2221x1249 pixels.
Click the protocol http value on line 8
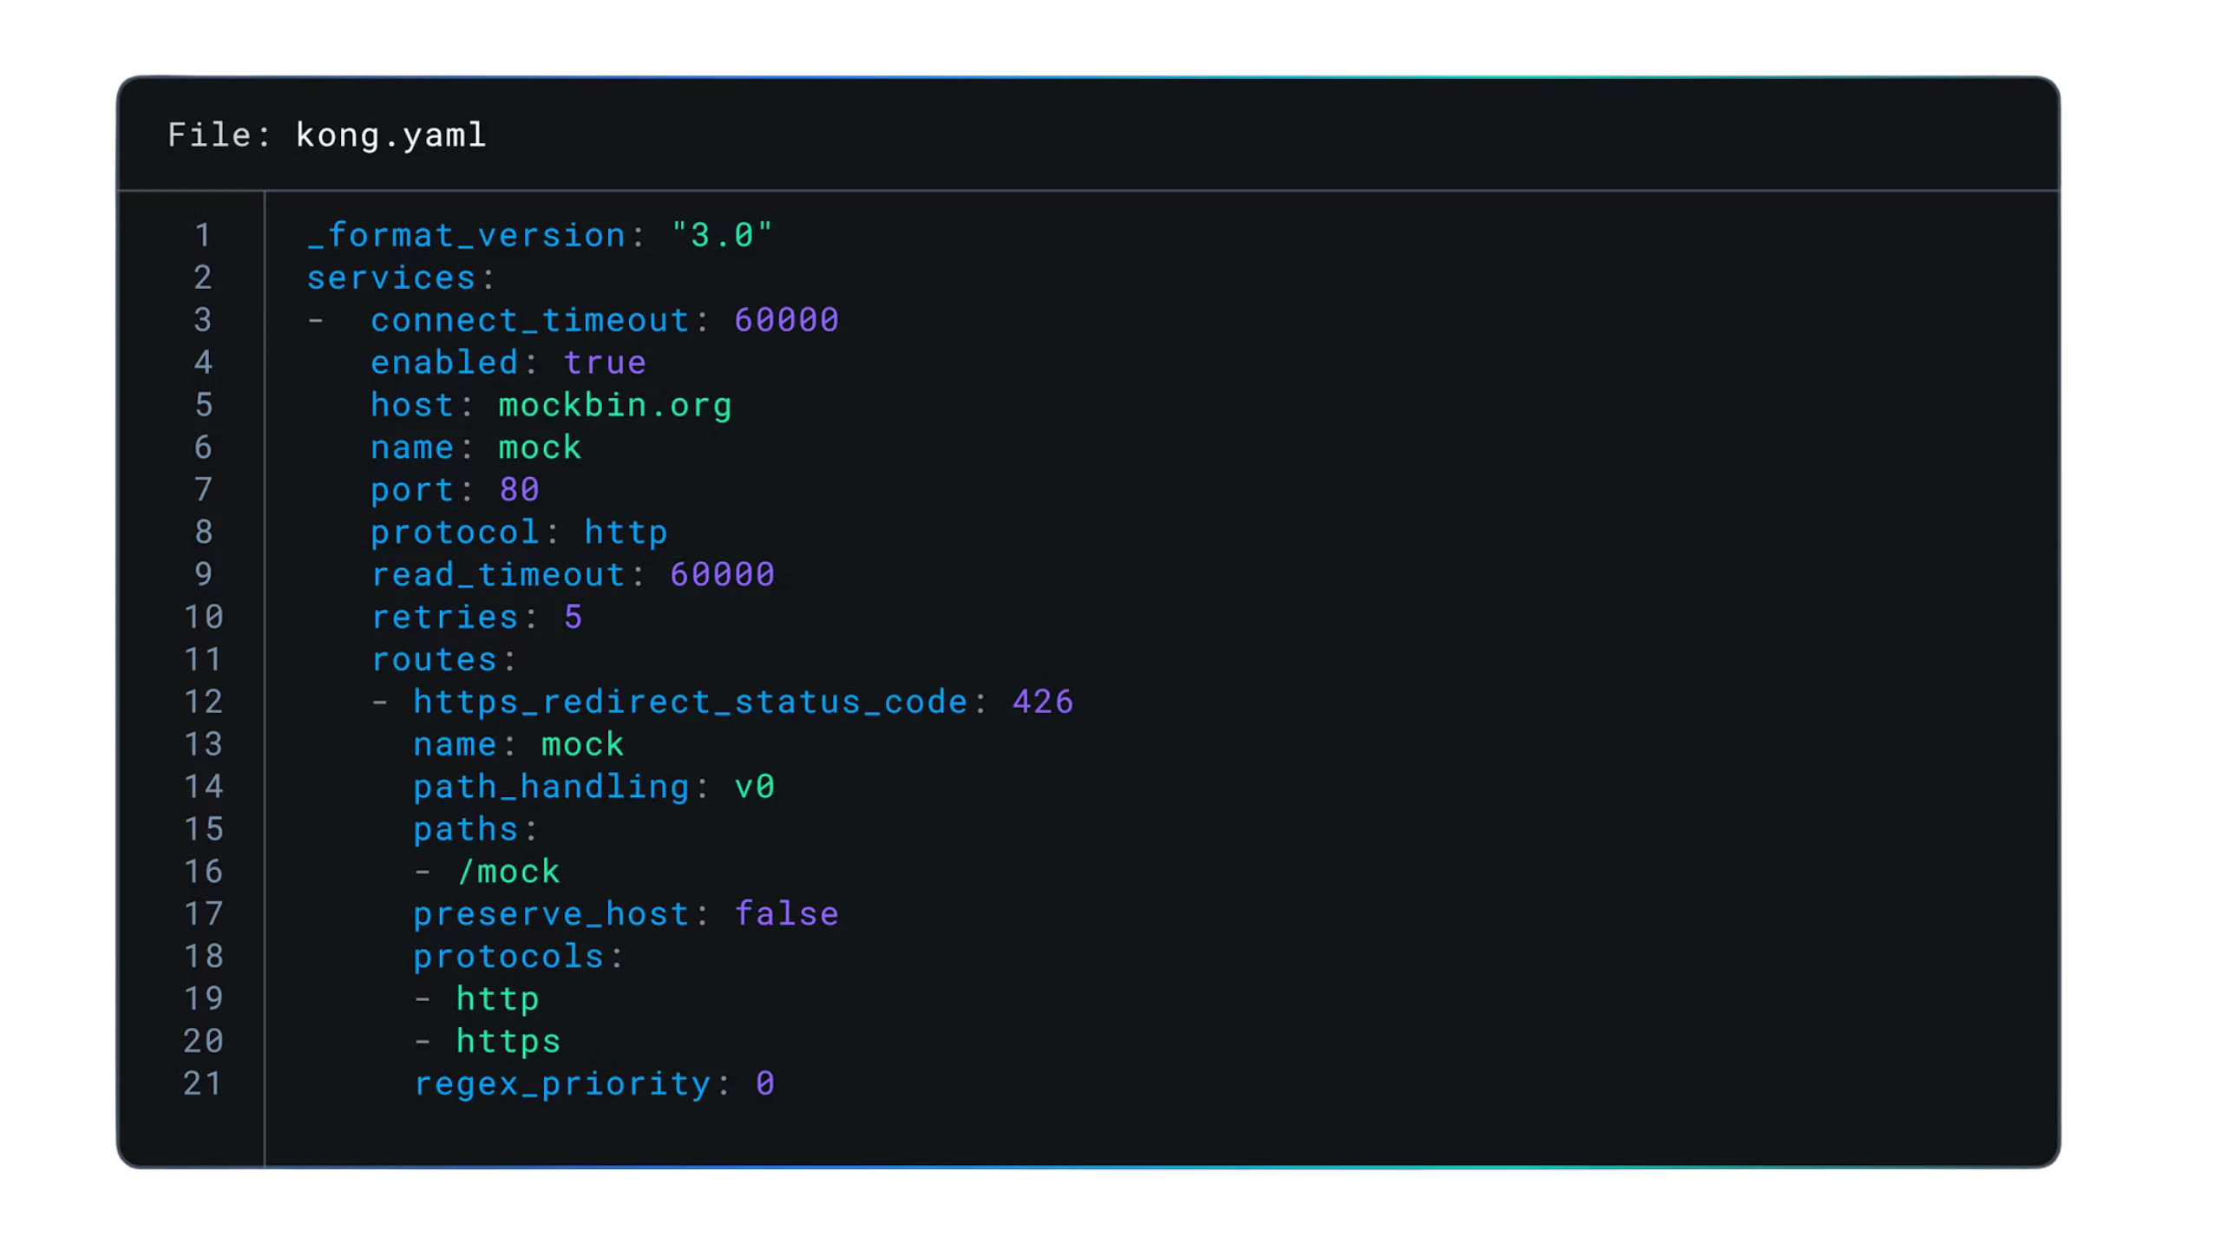[626, 532]
